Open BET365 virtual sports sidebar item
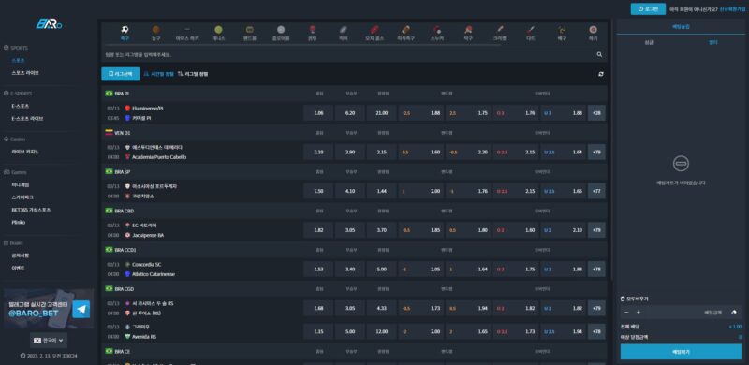The width and height of the screenshot is (749, 365). [31, 210]
